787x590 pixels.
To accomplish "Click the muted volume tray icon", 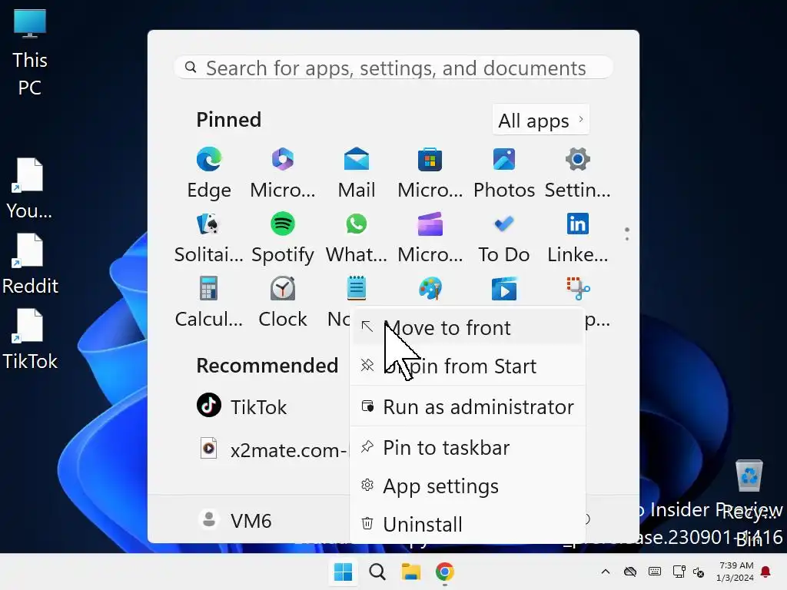I will click(699, 572).
